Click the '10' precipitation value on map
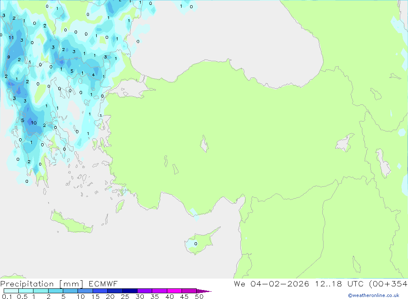This screenshot has width=408, height=299. (34, 123)
